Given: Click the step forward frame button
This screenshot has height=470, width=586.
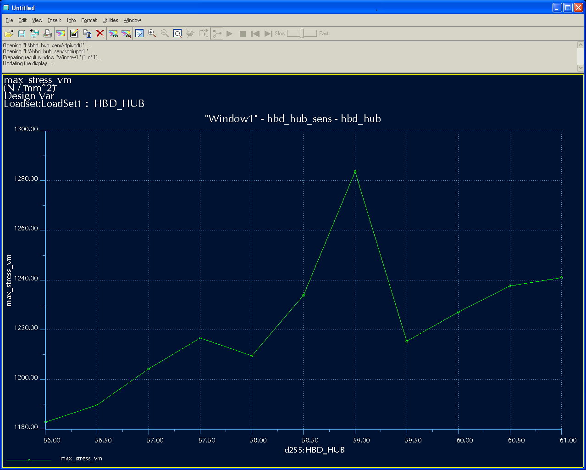Looking at the screenshot, I should (x=268, y=34).
